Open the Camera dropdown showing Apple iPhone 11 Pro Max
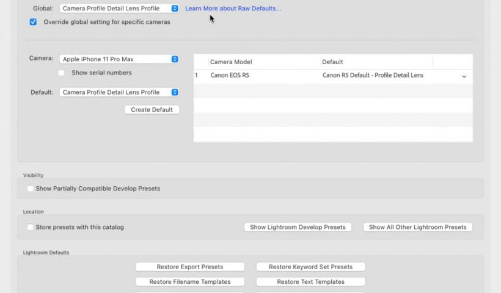The width and height of the screenshot is (501, 293). coord(119,59)
